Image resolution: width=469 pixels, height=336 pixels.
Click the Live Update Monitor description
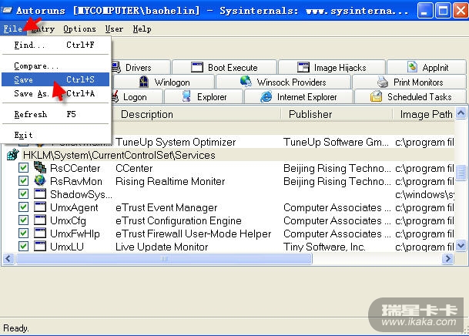pyautogui.click(x=162, y=247)
